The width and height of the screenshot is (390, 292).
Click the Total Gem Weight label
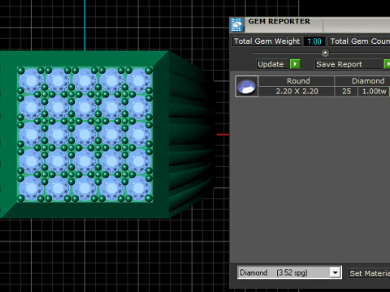coord(267,41)
